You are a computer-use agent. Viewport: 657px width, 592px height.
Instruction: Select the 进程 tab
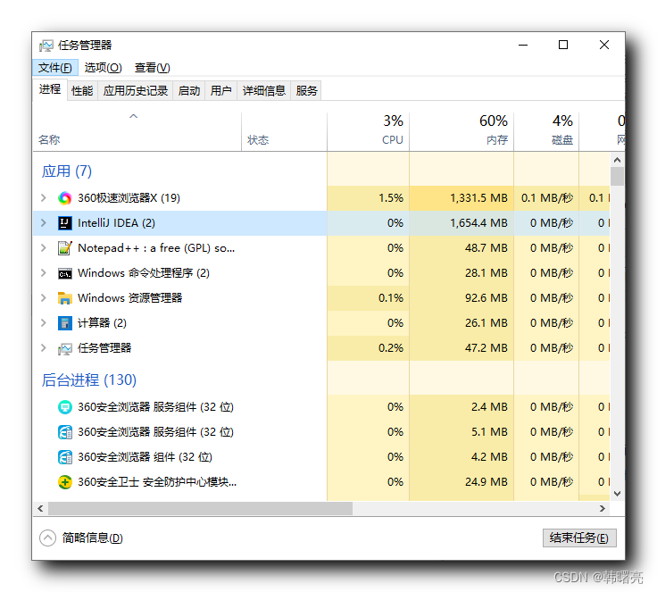(x=50, y=89)
